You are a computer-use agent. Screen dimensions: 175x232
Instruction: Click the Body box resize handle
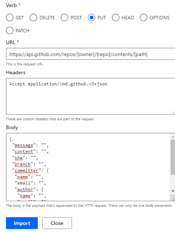(174, 199)
